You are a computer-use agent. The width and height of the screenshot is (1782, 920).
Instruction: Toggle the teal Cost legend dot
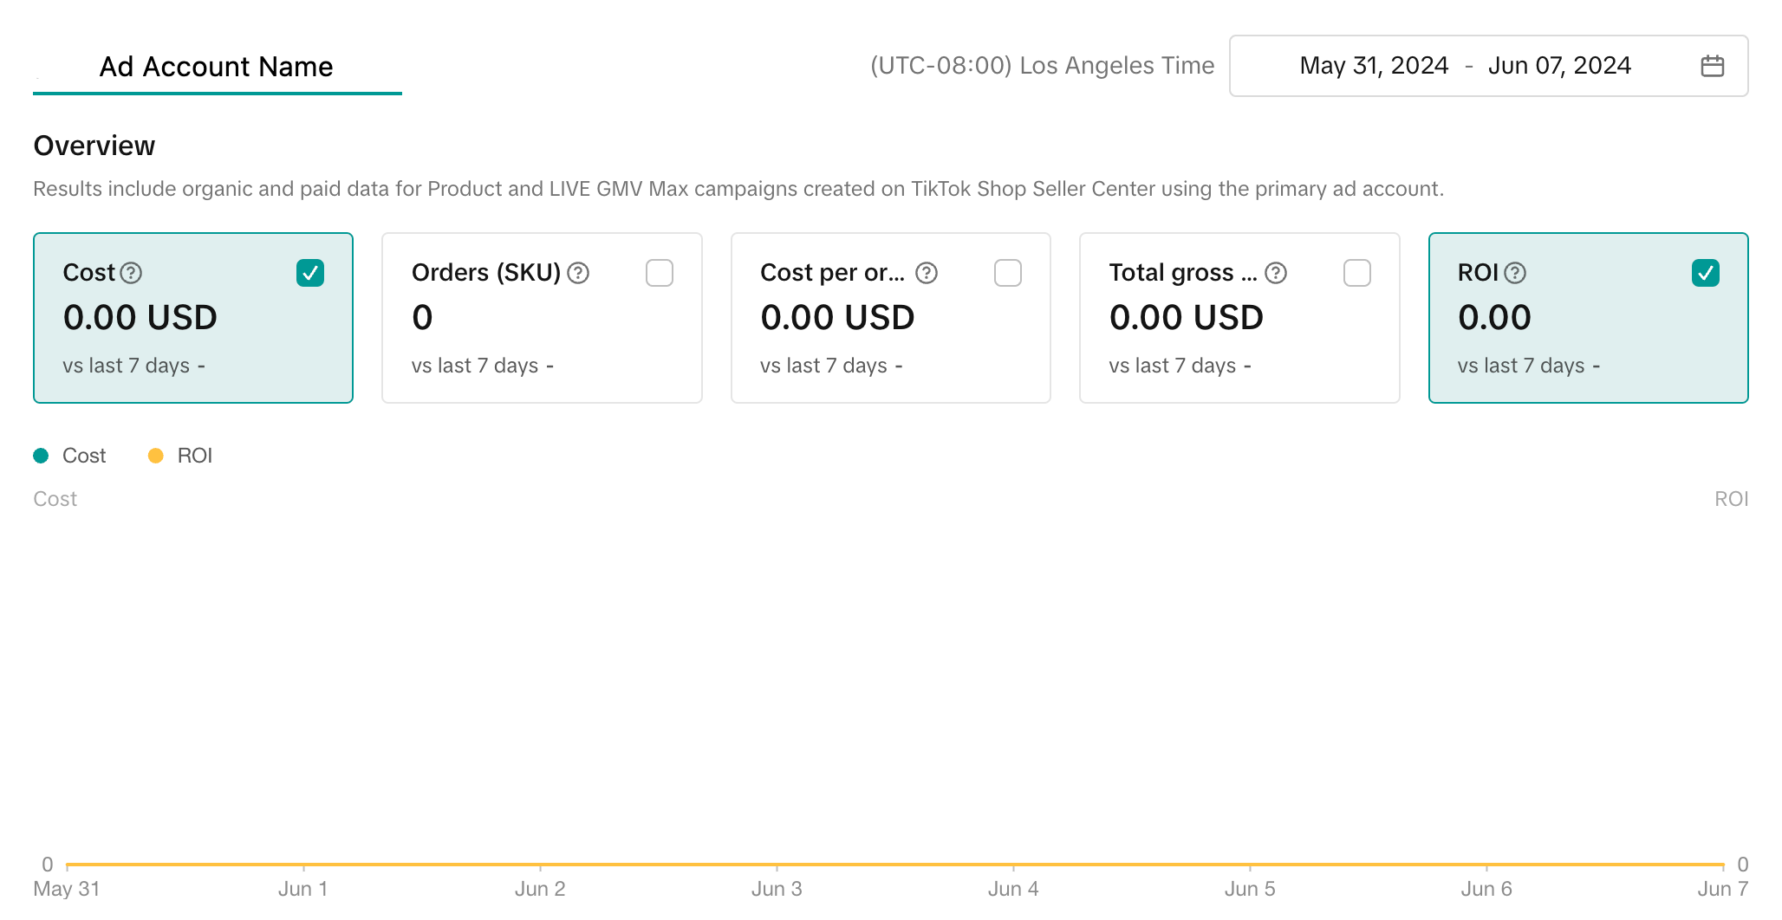pos(41,456)
